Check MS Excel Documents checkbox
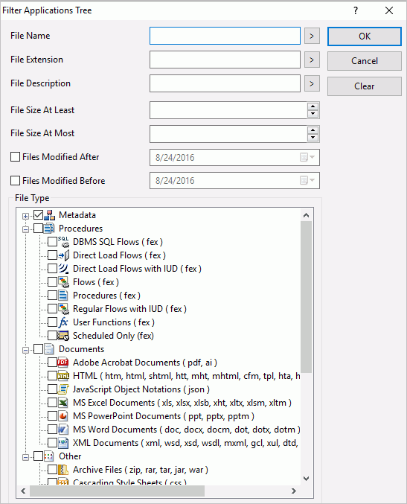The width and height of the screenshot is (407, 504). click(x=52, y=403)
